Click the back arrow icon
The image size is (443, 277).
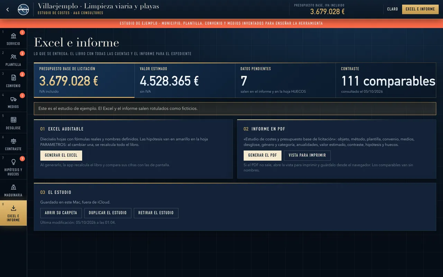tap(8, 10)
